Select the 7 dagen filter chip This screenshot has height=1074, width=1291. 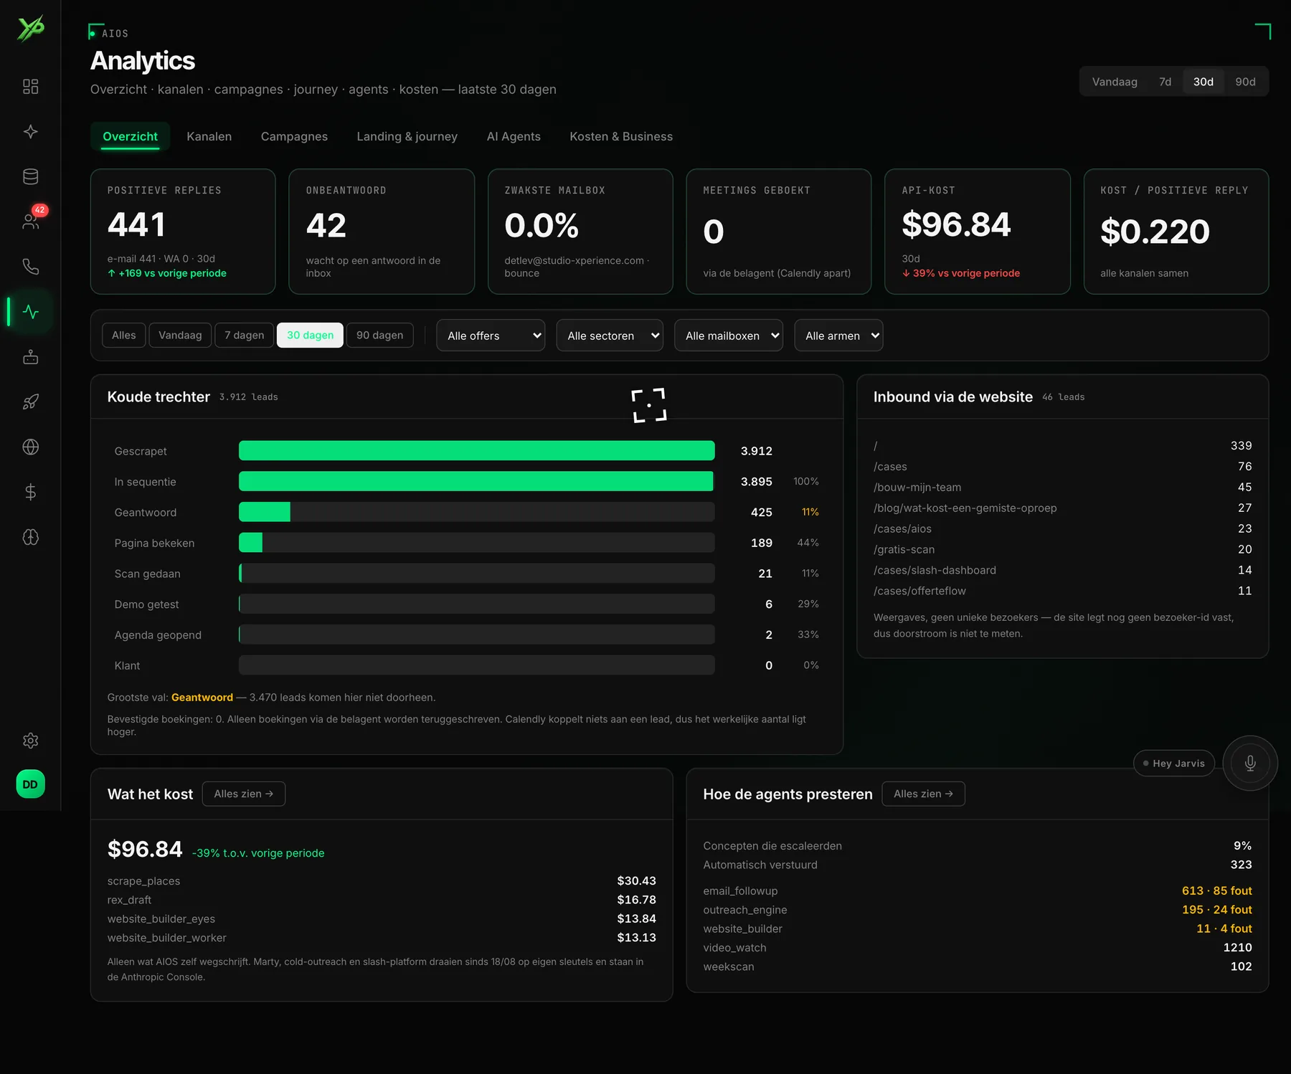pyautogui.click(x=244, y=335)
